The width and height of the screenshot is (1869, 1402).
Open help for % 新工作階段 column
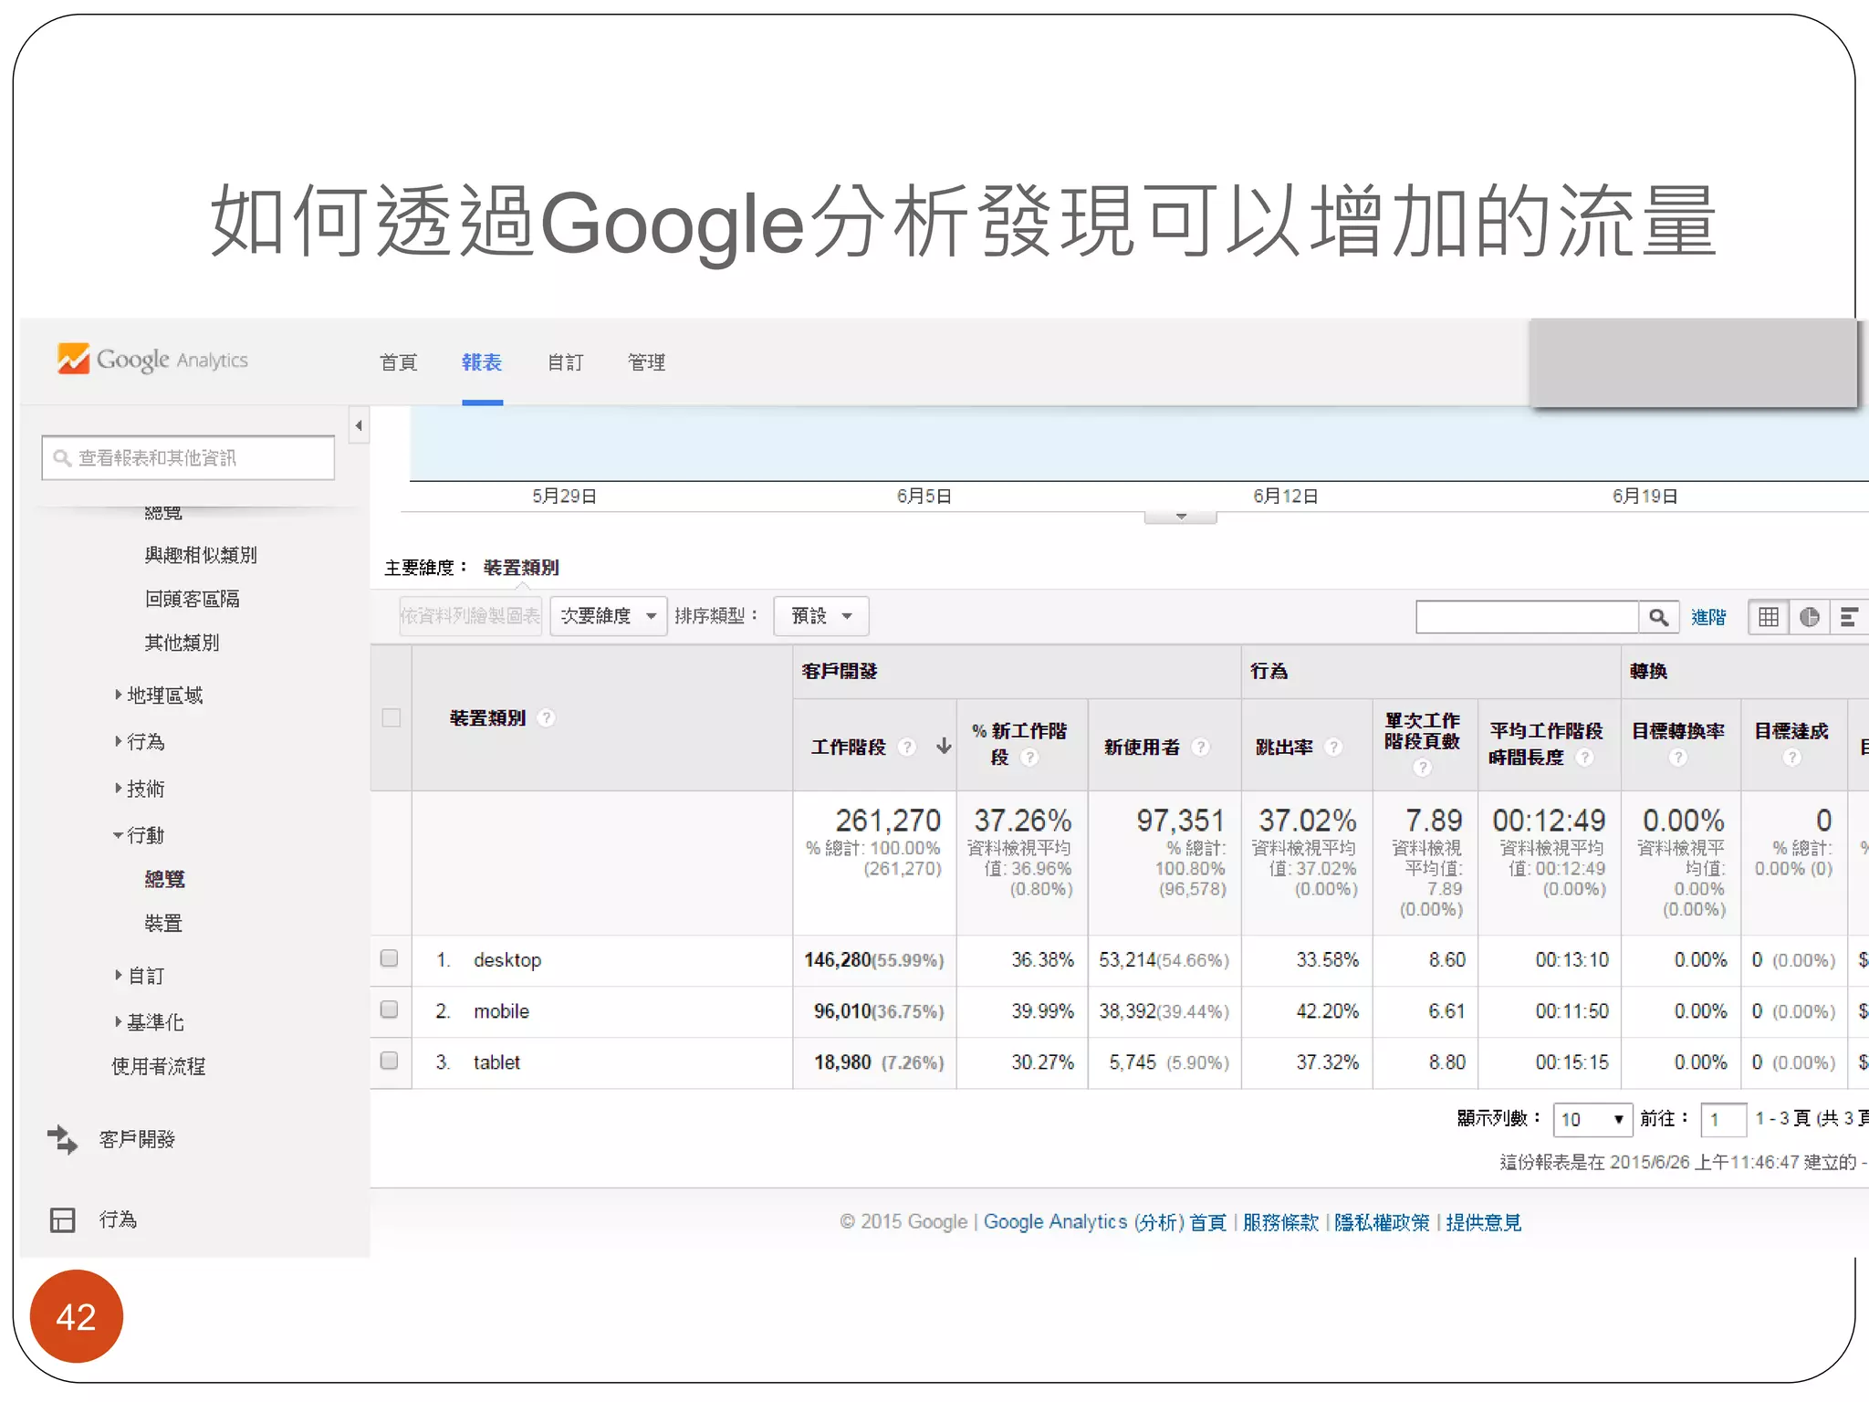tap(1029, 758)
